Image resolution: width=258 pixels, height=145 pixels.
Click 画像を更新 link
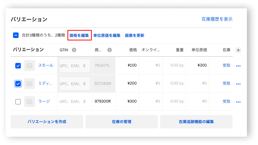tap(135, 35)
